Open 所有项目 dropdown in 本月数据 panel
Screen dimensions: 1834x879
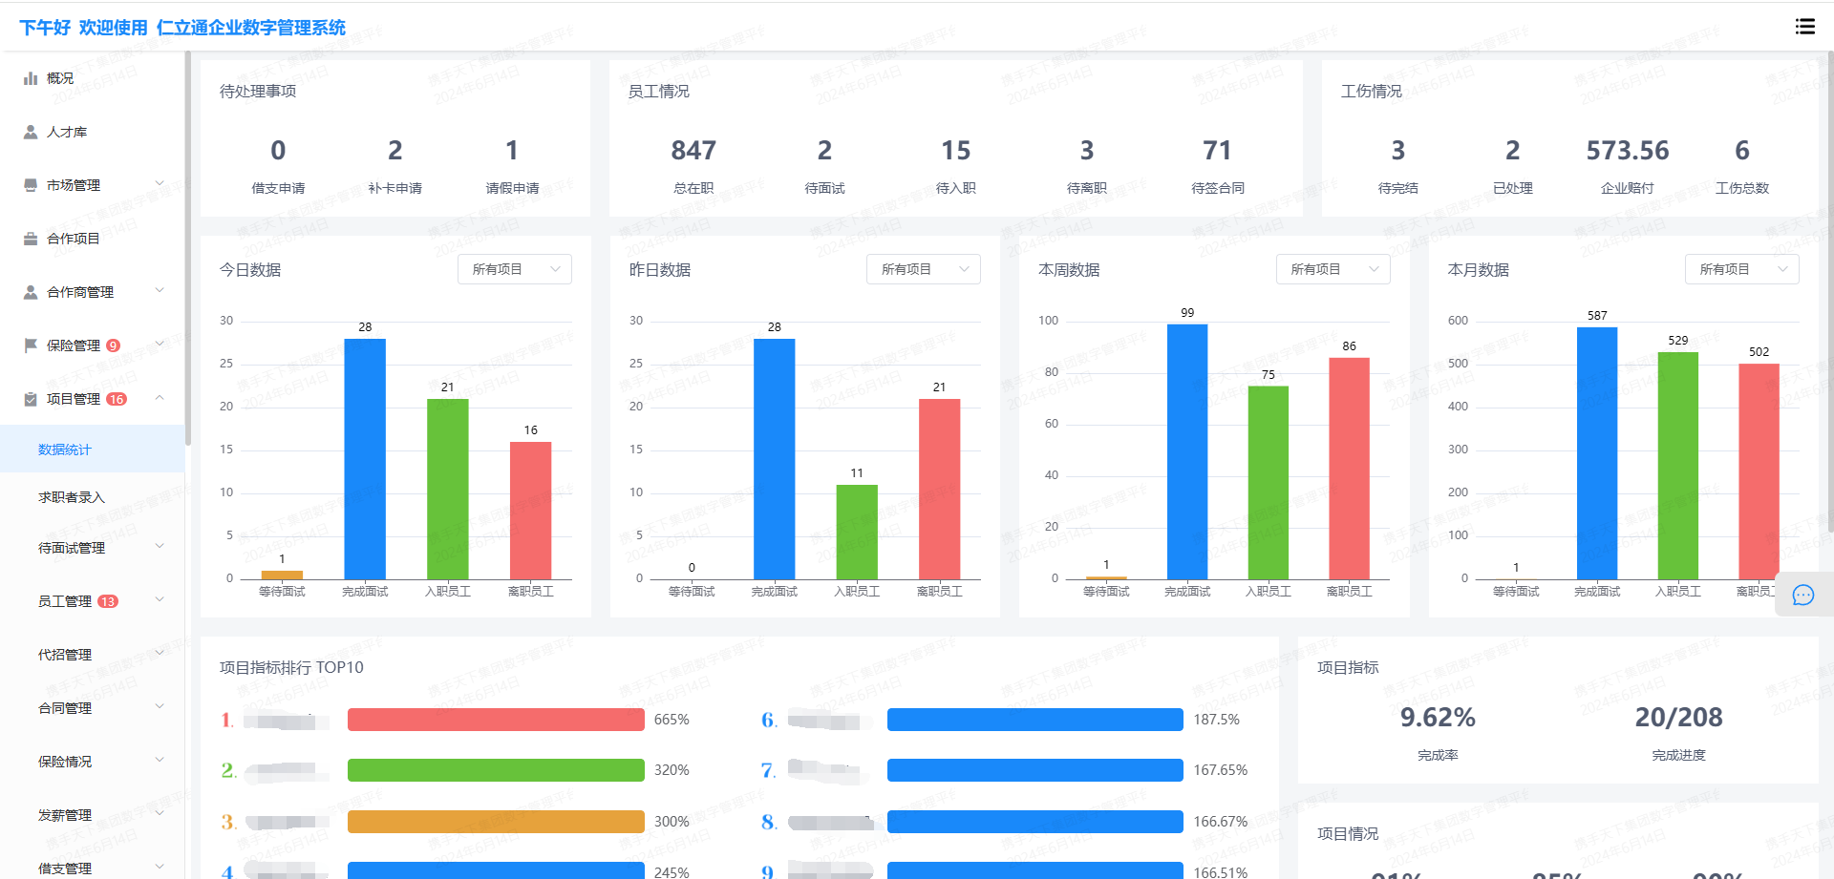[x=1741, y=269]
